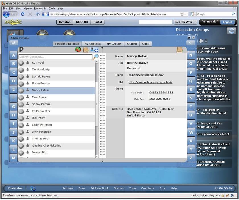239x200 pixels.
Task: Open the Search Web dropdown arrow
Action: point(195,22)
